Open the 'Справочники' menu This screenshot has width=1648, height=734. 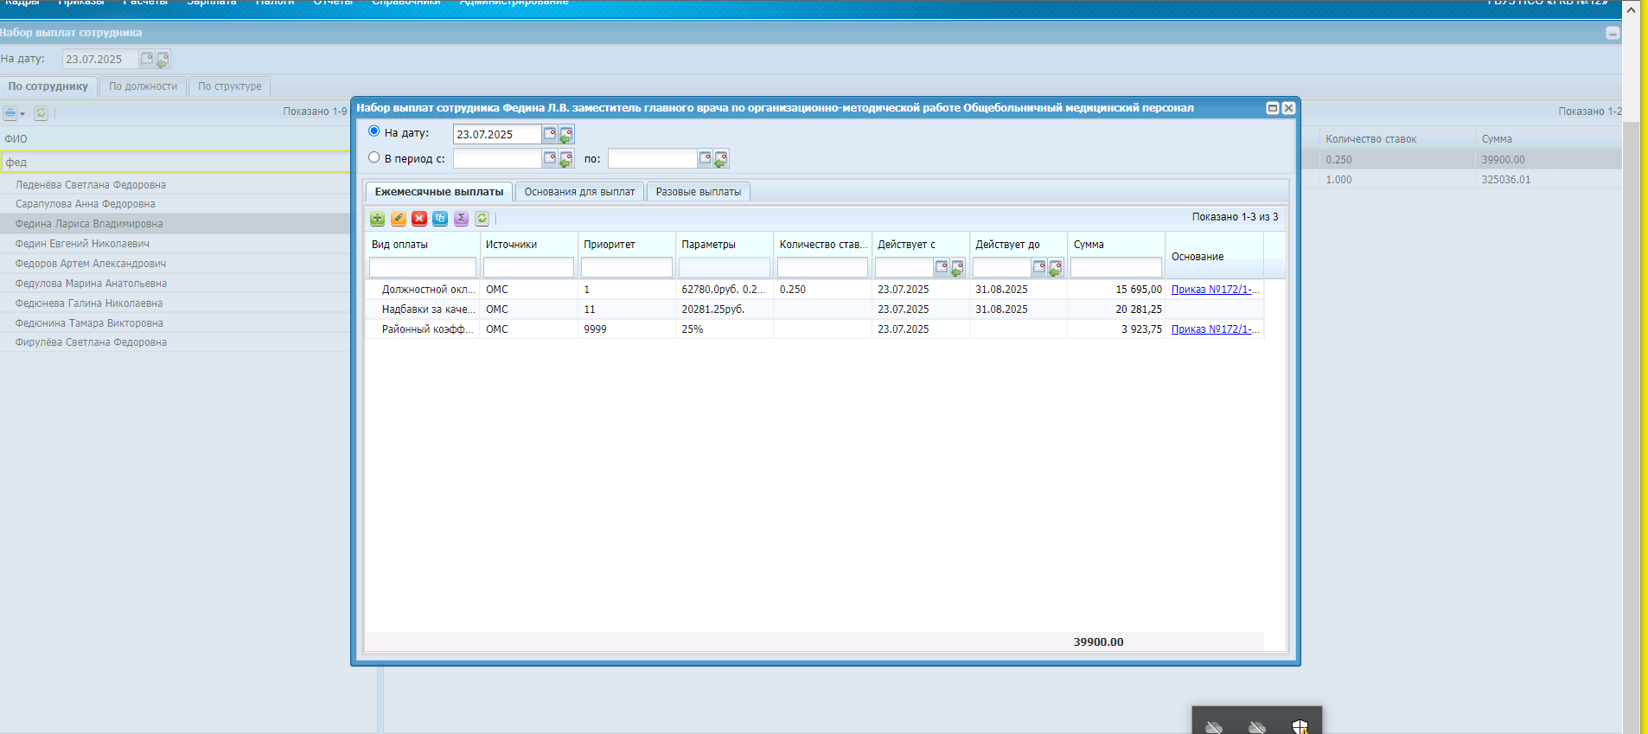pyautogui.click(x=406, y=3)
